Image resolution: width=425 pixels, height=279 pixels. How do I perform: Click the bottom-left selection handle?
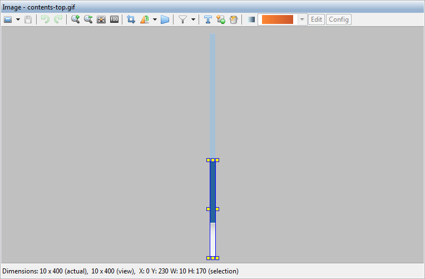tap(208, 258)
